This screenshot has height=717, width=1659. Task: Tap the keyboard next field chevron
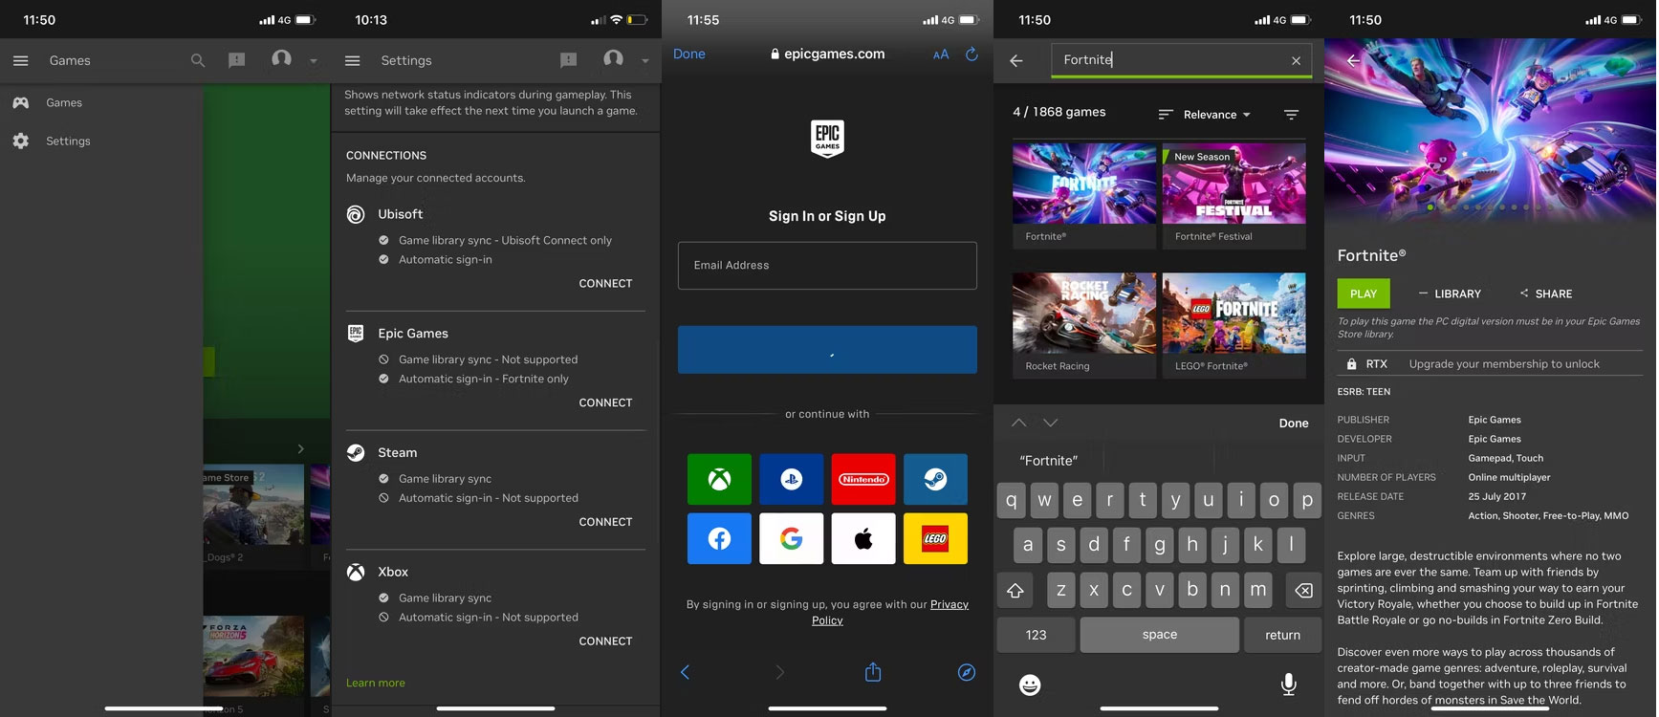[1051, 423]
